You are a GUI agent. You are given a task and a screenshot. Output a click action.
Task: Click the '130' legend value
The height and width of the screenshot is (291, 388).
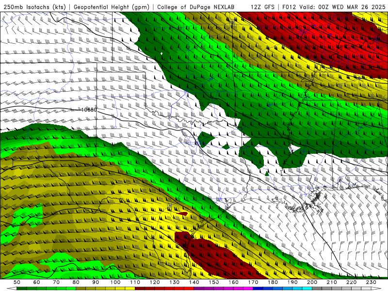tap(175, 282)
